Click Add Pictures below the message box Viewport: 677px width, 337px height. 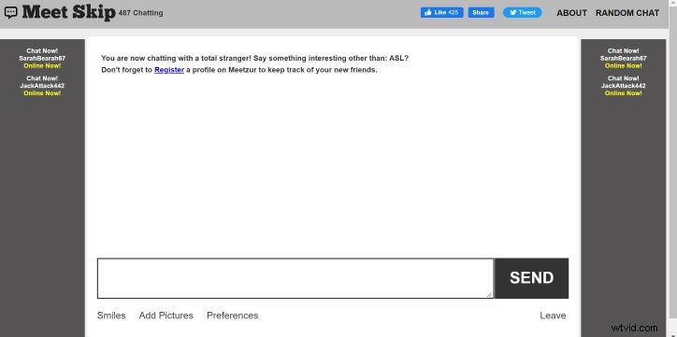click(166, 316)
